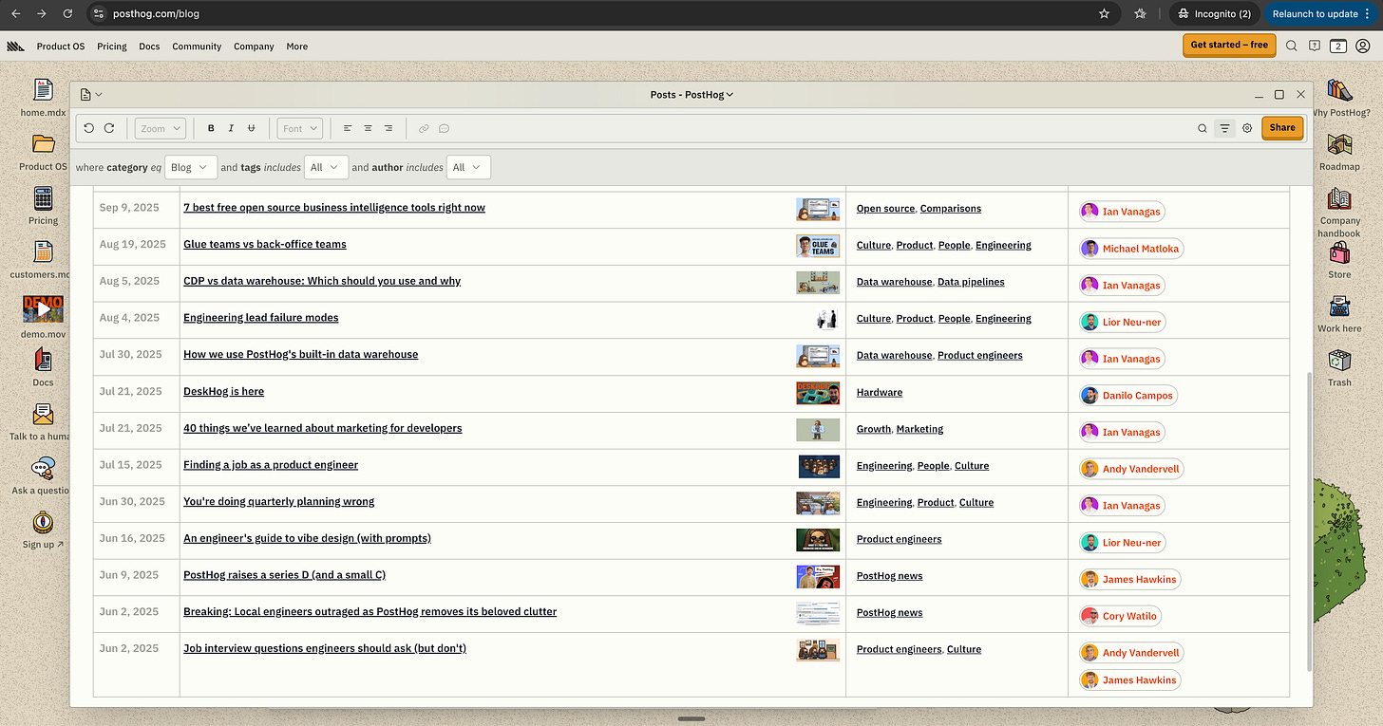Click the insert link icon
The height and width of the screenshot is (726, 1383).
click(x=424, y=128)
